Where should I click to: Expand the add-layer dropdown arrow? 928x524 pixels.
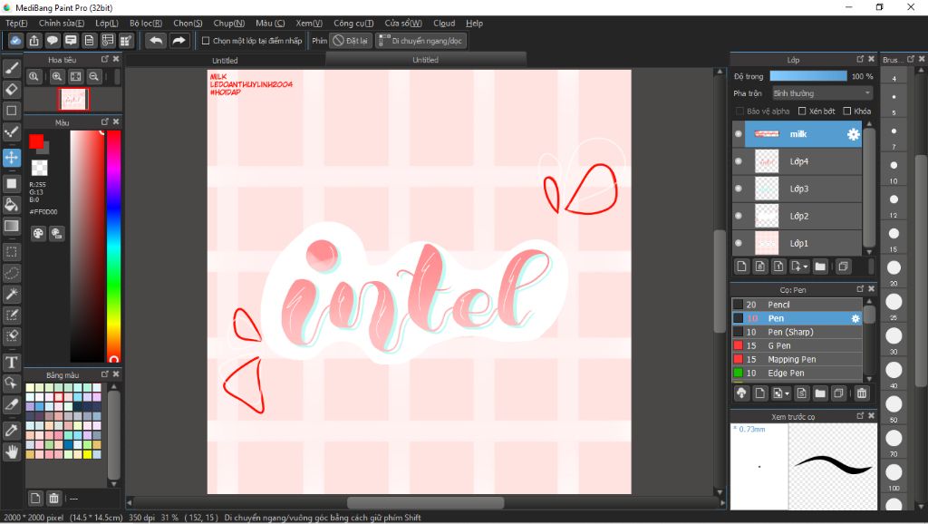coord(806,267)
